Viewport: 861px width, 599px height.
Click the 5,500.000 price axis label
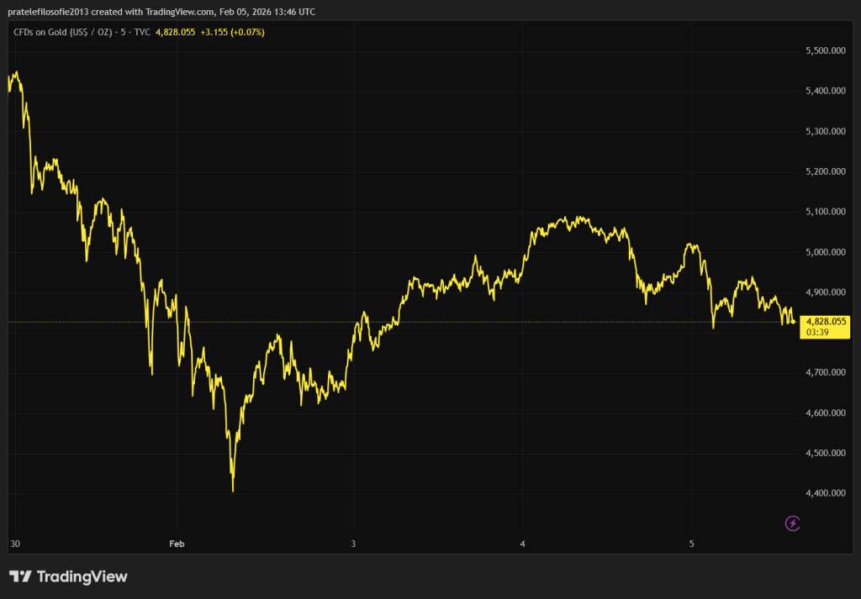coord(825,51)
